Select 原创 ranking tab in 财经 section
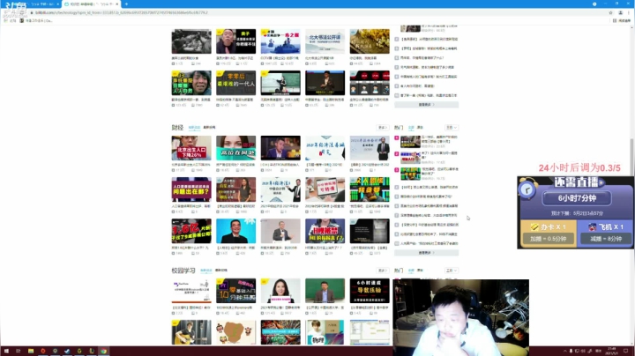This screenshot has height=356, width=635. pyautogui.click(x=420, y=128)
